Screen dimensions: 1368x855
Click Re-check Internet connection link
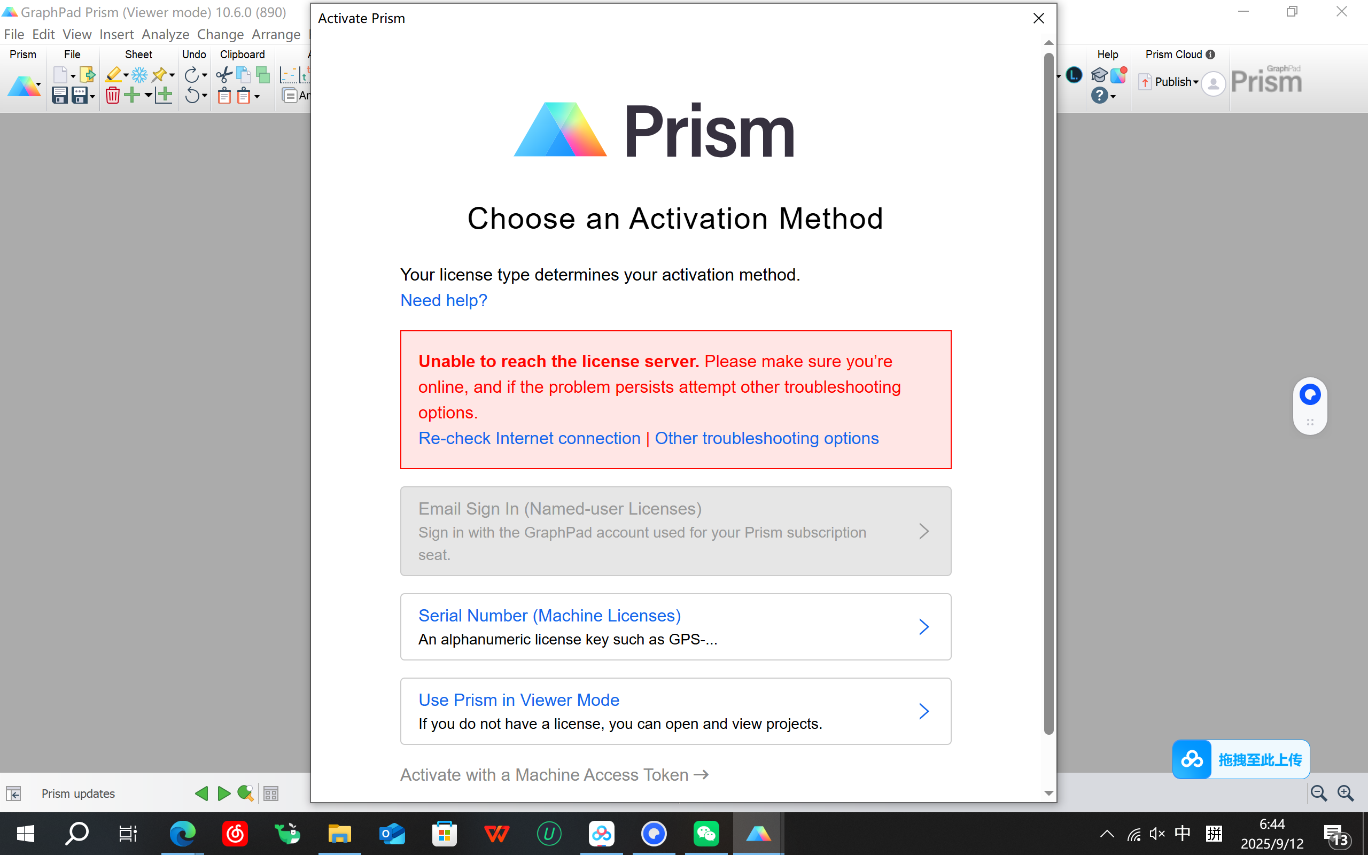[x=529, y=438]
